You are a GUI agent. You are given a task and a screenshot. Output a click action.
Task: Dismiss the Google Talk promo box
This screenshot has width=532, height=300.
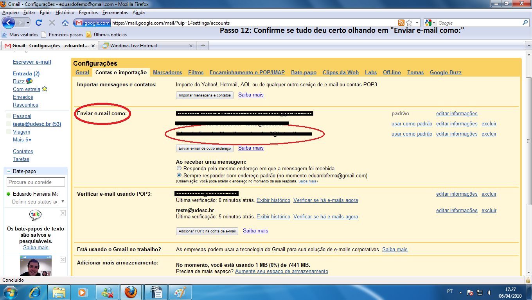point(63,213)
